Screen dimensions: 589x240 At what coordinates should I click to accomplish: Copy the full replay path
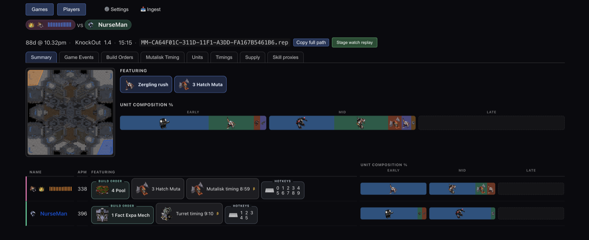[x=311, y=43]
